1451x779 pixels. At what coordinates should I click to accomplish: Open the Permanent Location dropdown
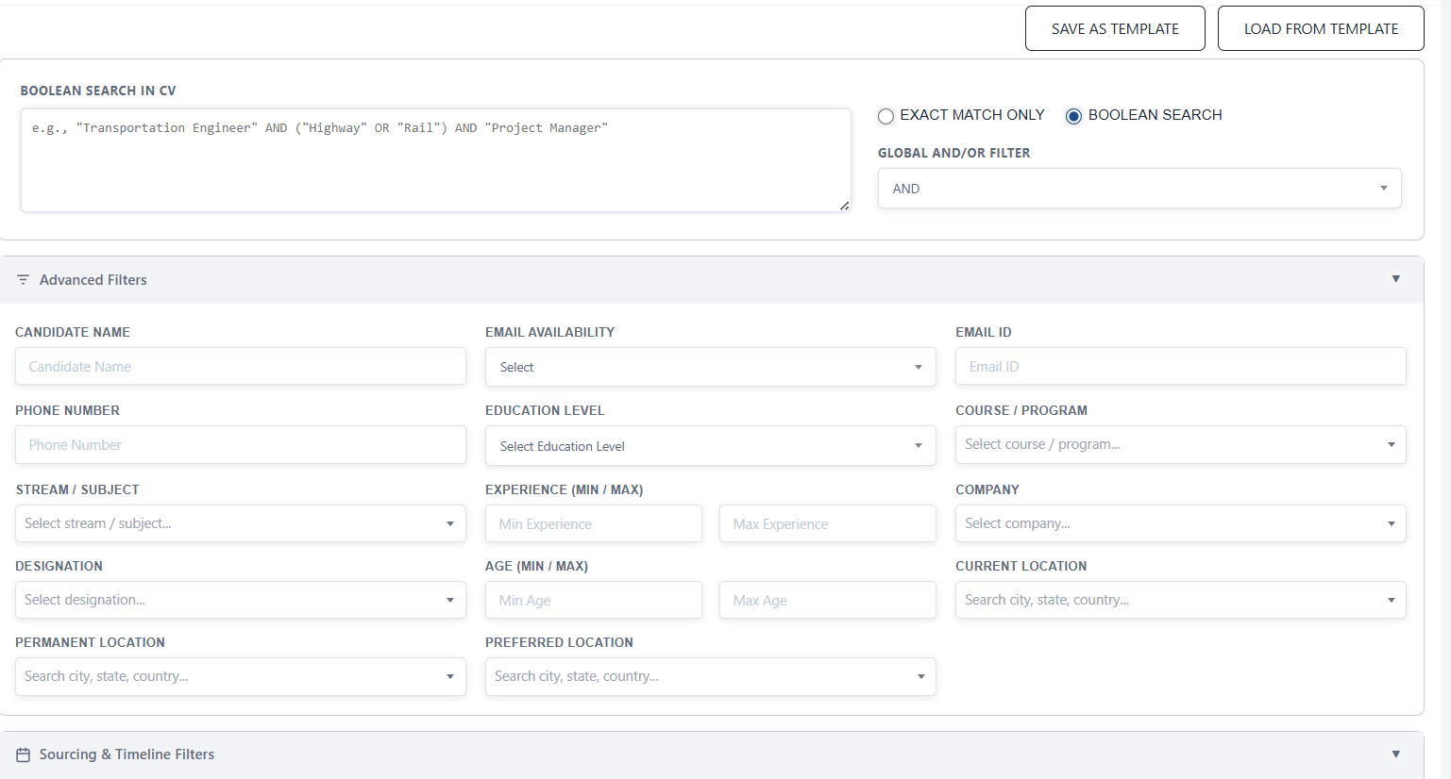pyautogui.click(x=240, y=676)
